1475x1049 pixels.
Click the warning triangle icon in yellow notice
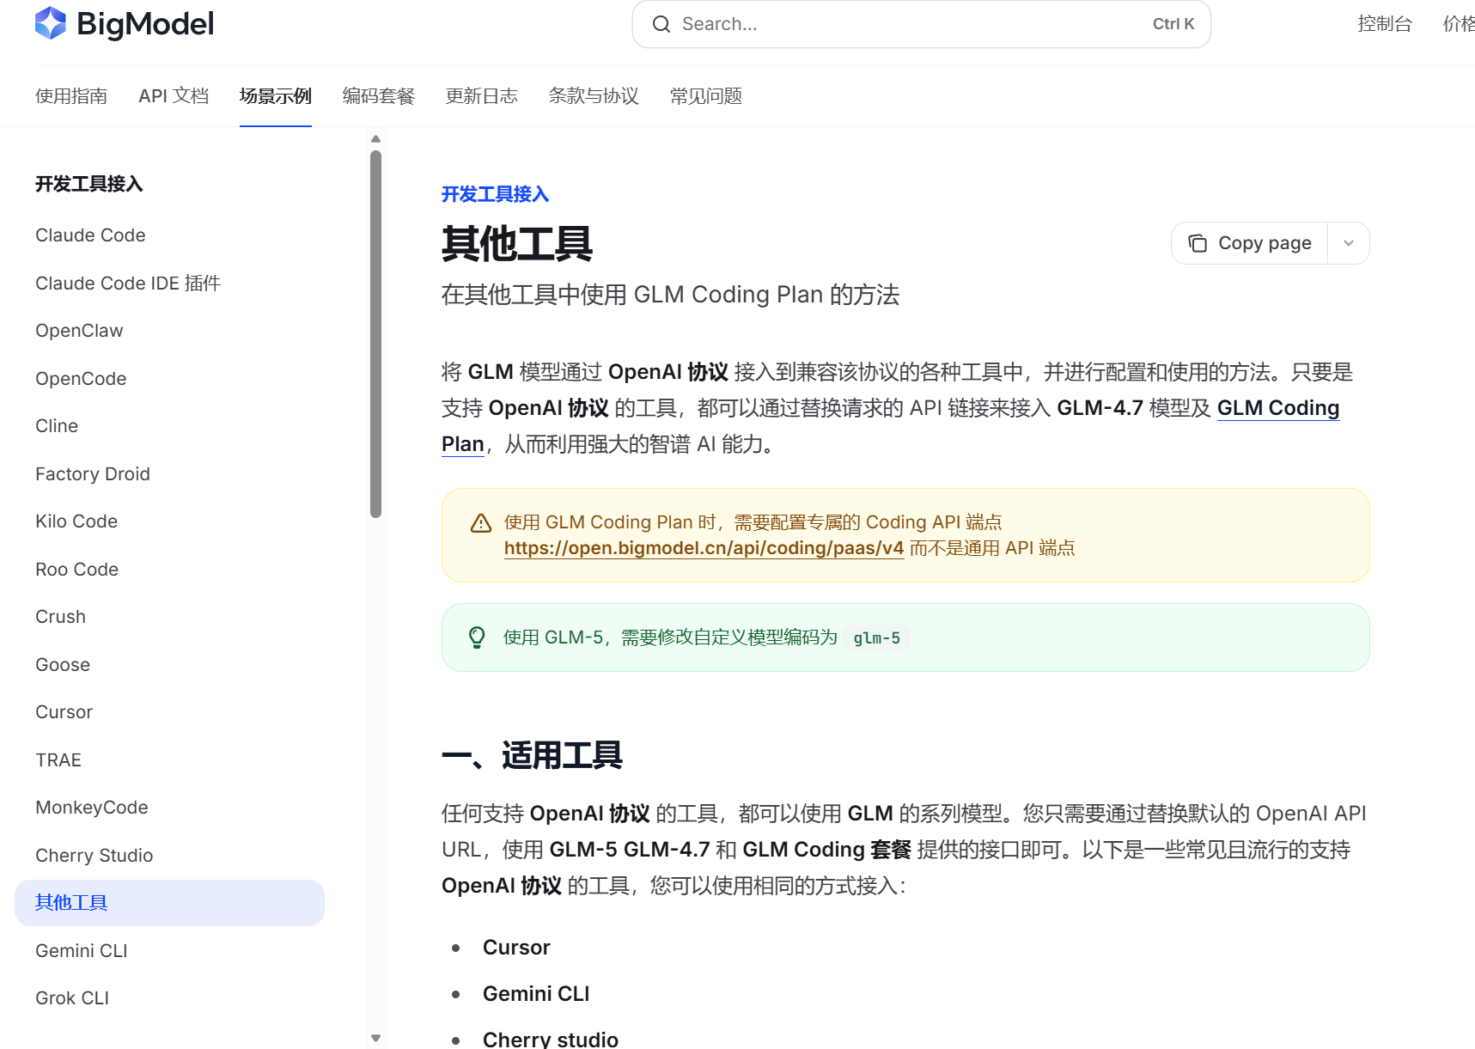pyautogui.click(x=481, y=523)
